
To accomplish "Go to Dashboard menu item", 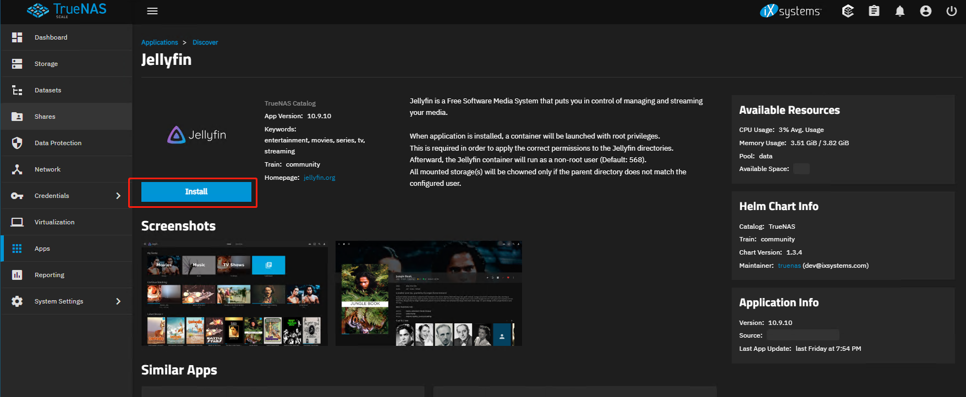I will point(67,37).
